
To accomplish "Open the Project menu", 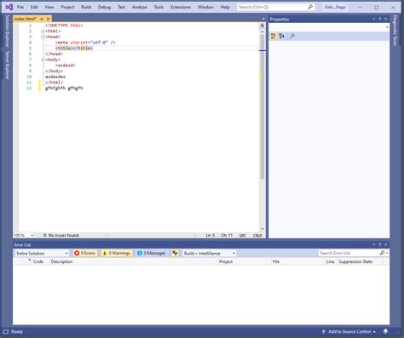I will pos(67,7).
